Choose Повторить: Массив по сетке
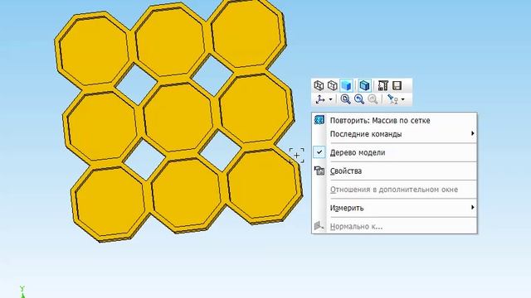The image size is (531, 298). [x=394, y=121]
